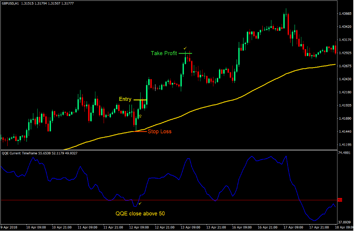The height and width of the screenshot is (231, 354).
Task: Click the 1.41195 price axis label
Action: click(x=344, y=145)
